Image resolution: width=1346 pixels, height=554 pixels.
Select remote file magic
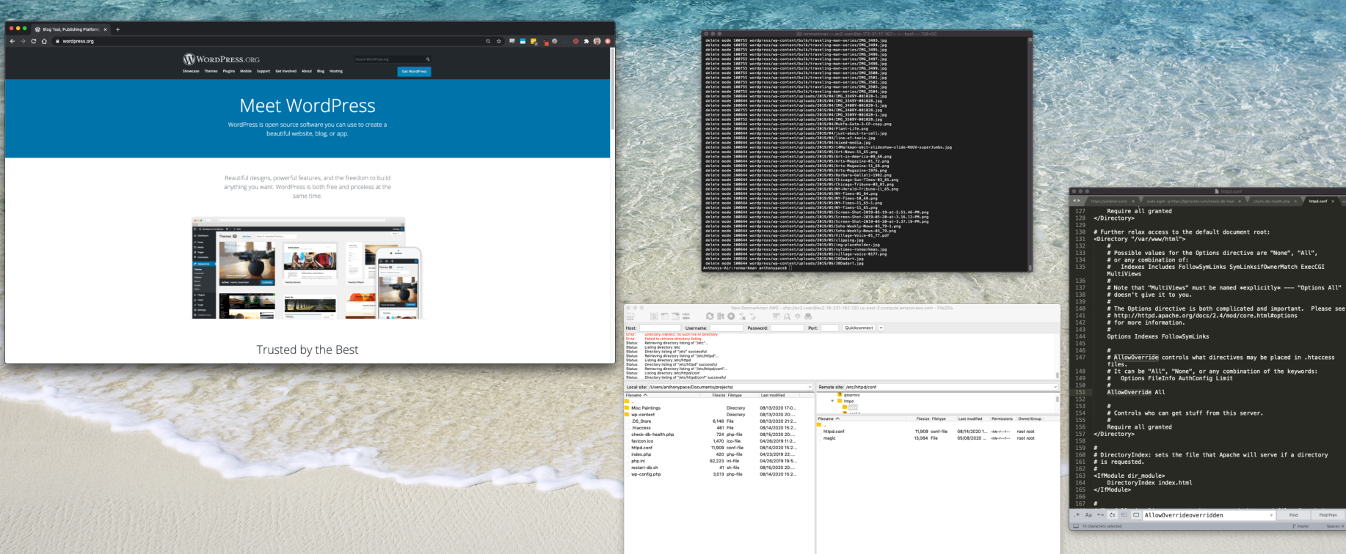[829, 438]
